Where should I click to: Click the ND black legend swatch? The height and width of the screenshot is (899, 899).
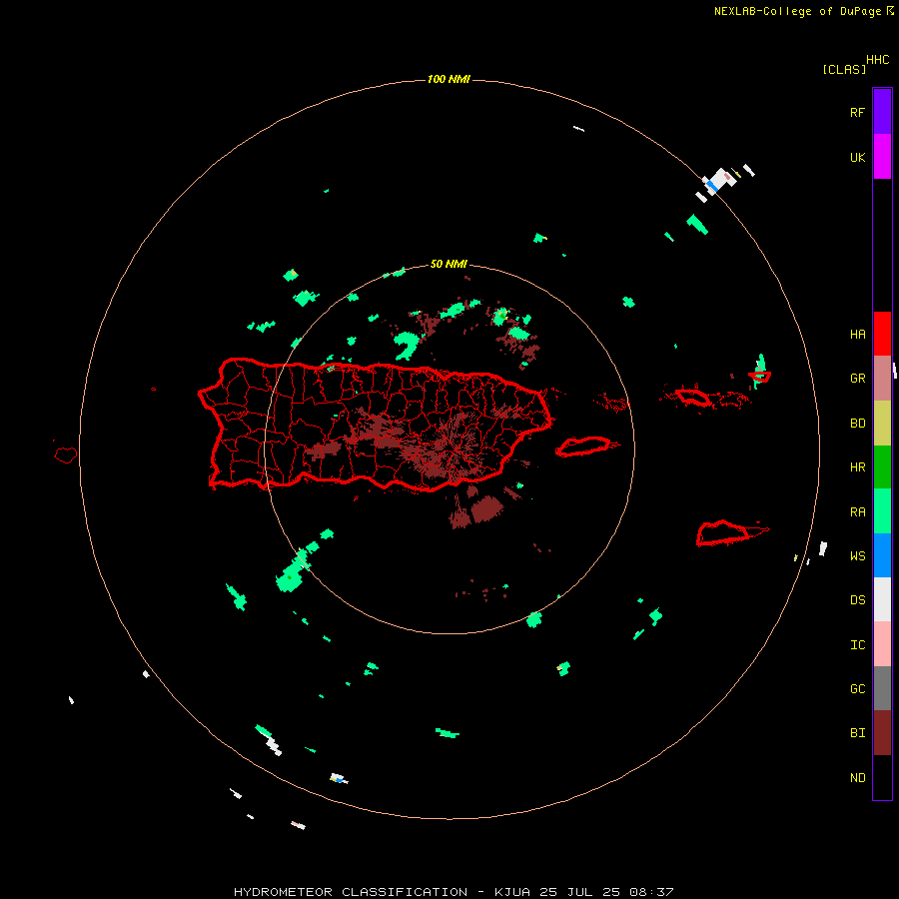pyautogui.click(x=882, y=777)
